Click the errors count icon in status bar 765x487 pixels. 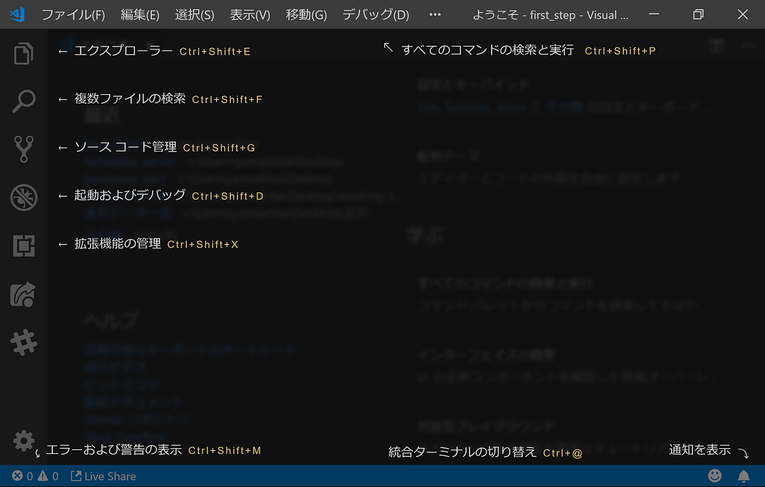pos(18,476)
